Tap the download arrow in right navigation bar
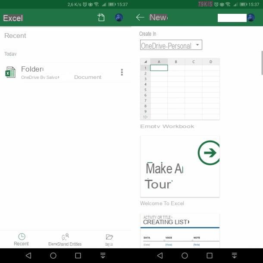Viewport: 263px width, 263px height. pos(234,255)
